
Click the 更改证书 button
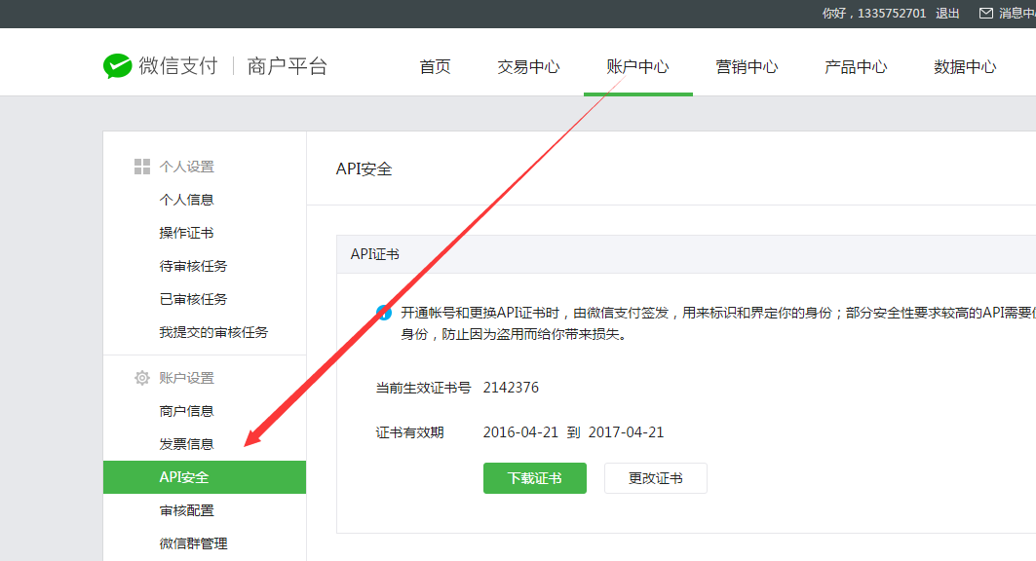(656, 478)
